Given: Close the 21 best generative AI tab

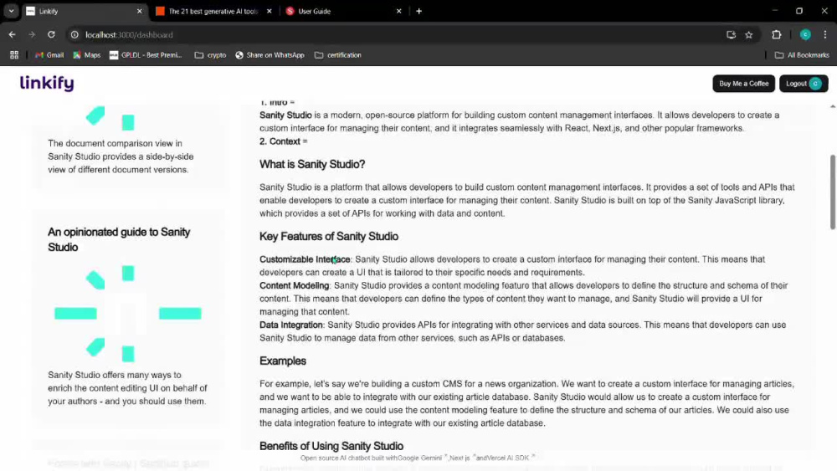Looking at the screenshot, I should 269,11.
